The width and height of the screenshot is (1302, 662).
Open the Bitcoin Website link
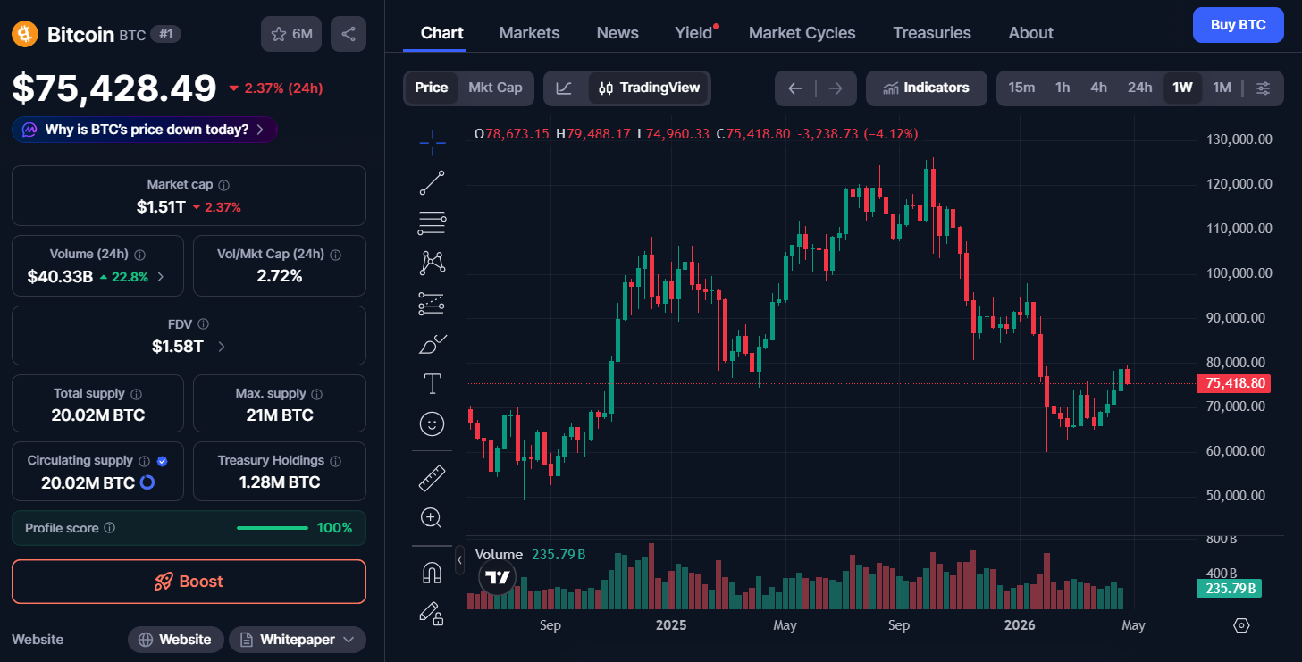(x=175, y=640)
